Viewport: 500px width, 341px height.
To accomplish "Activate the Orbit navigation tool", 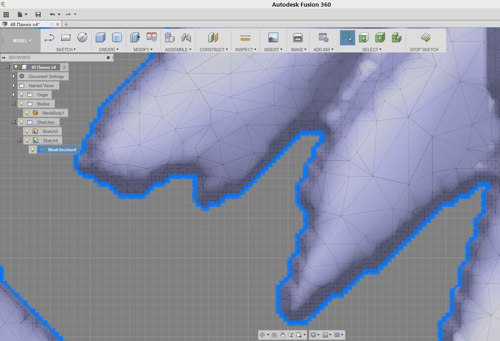I will (262, 335).
